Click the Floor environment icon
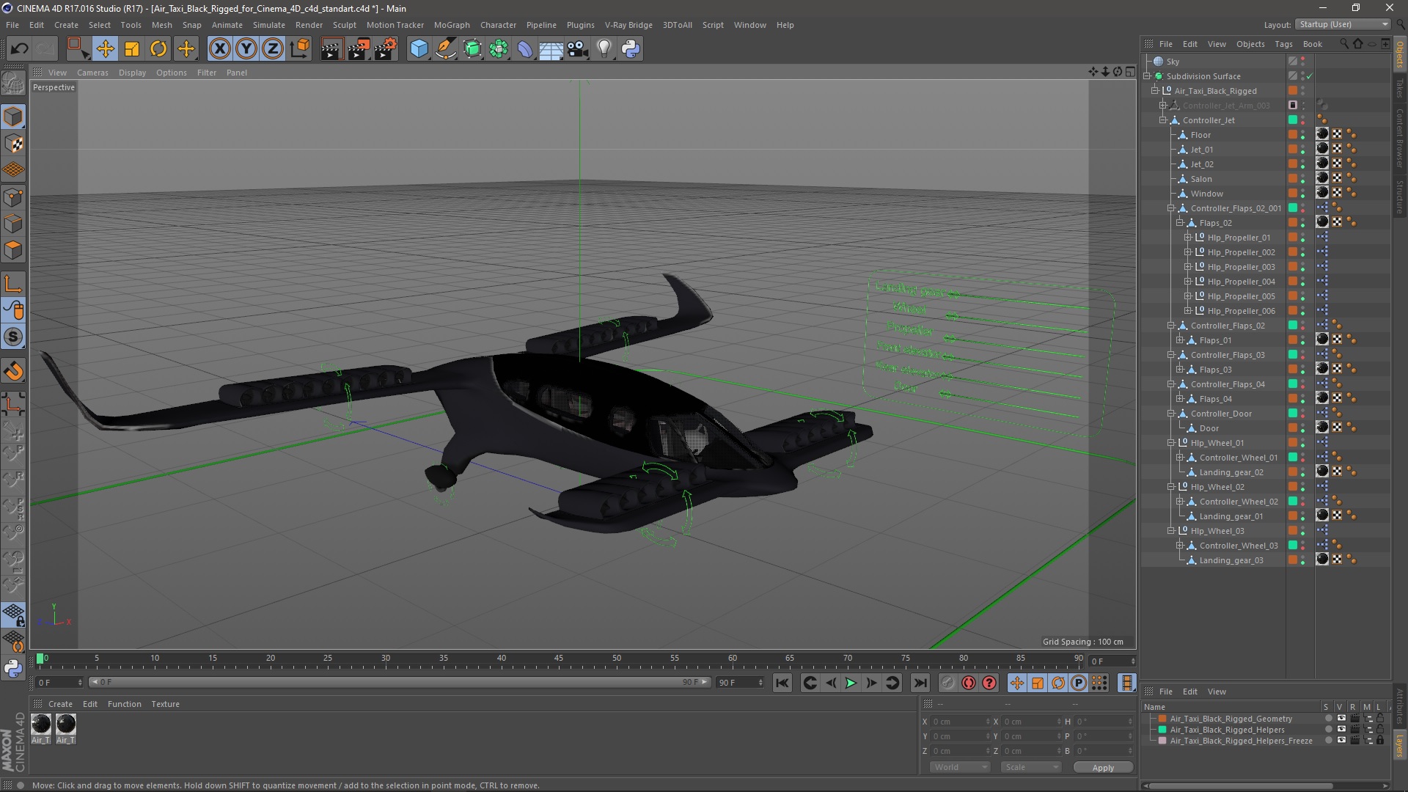The image size is (1408, 792). coord(551,49)
